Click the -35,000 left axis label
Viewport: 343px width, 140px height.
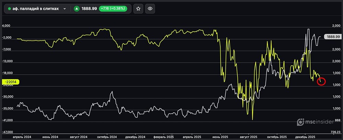tap(7, 108)
